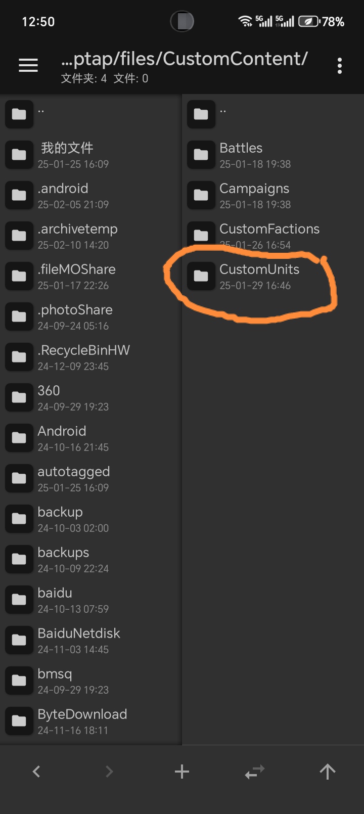The height and width of the screenshot is (814, 364).
Task: Tap the forward arrow in bottom bar
Action: pyautogui.click(x=109, y=772)
